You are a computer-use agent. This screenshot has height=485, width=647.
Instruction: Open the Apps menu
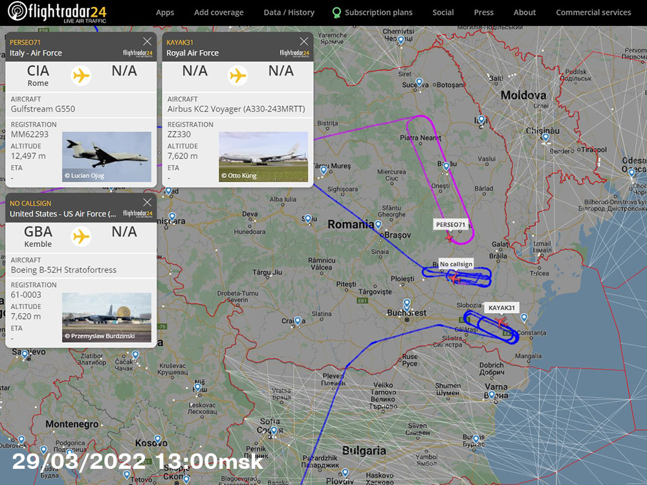pyautogui.click(x=165, y=12)
